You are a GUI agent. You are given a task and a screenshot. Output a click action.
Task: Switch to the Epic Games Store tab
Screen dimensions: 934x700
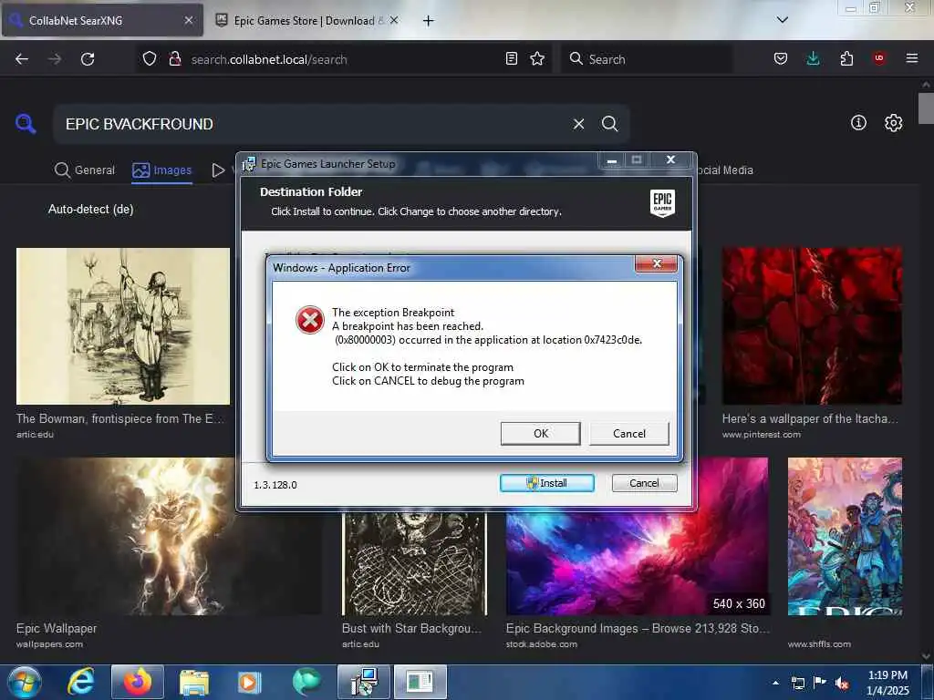point(304,20)
